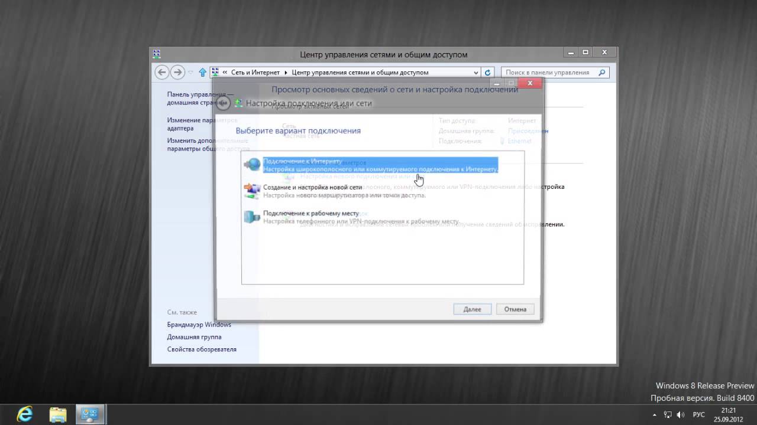Click the wizard's back arrow button
This screenshot has width=757, height=425.
223,103
